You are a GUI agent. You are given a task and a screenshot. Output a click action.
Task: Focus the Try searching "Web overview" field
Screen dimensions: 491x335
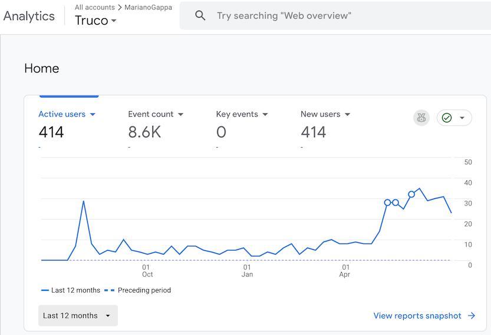coord(335,16)
